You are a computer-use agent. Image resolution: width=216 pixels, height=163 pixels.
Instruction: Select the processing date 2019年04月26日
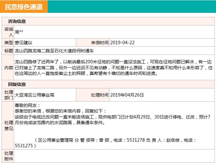pos(127,95)
